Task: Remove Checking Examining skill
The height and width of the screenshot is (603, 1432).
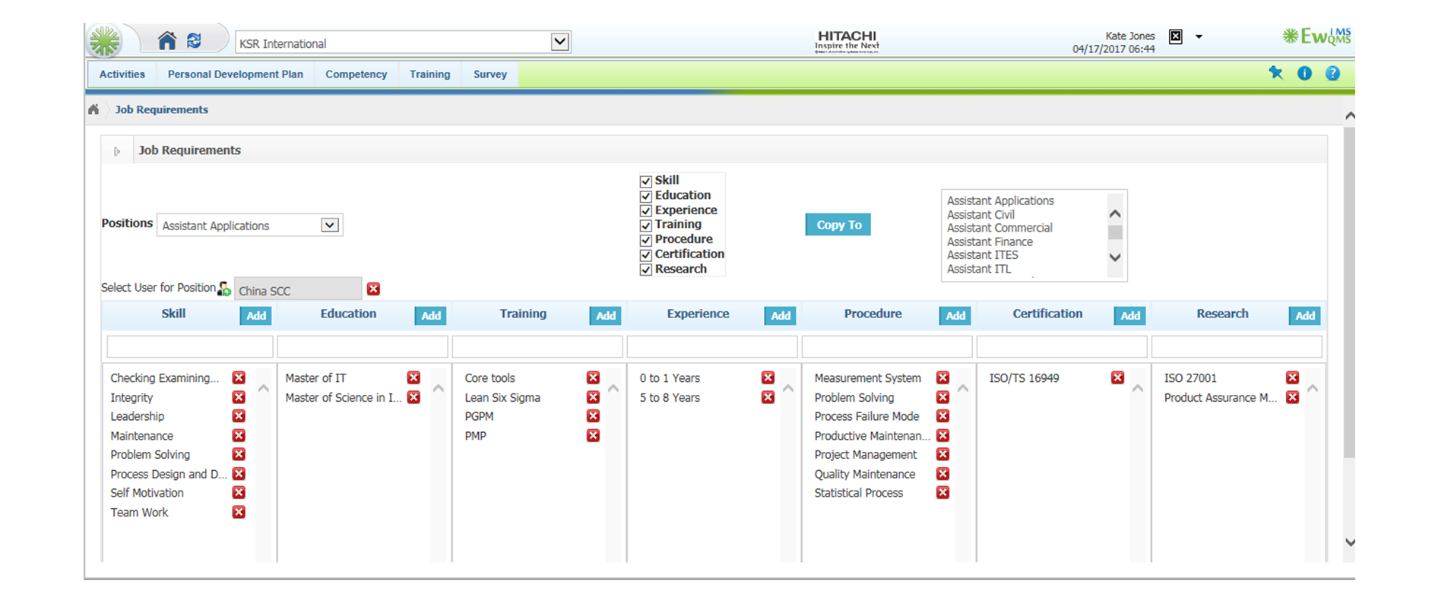Action: [x=239, y=377]
